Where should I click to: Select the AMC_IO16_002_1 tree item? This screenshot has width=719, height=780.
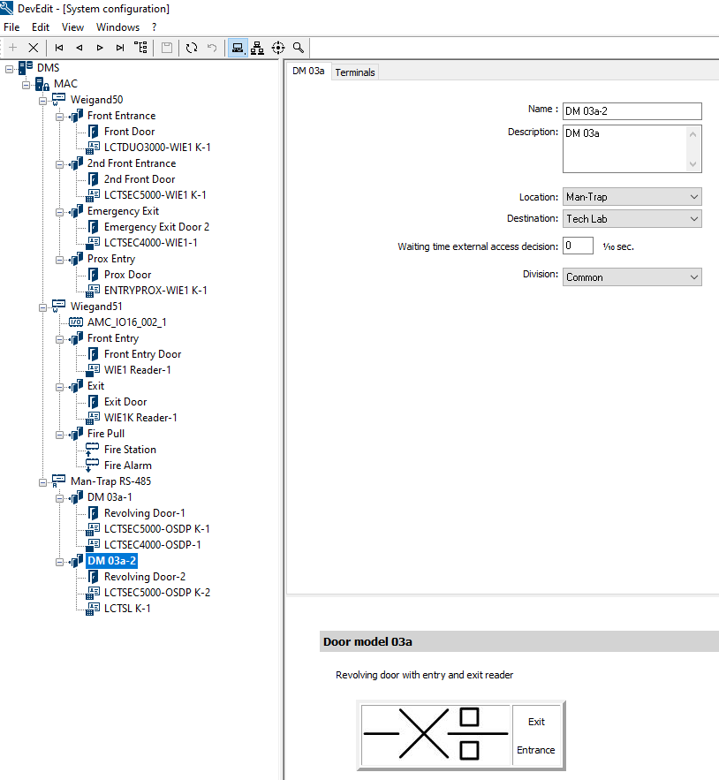pos(126,322)
